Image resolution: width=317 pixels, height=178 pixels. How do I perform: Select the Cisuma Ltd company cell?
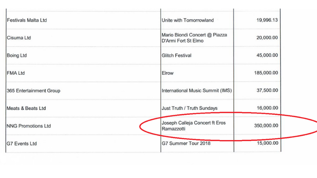click(x=19, y=38)
